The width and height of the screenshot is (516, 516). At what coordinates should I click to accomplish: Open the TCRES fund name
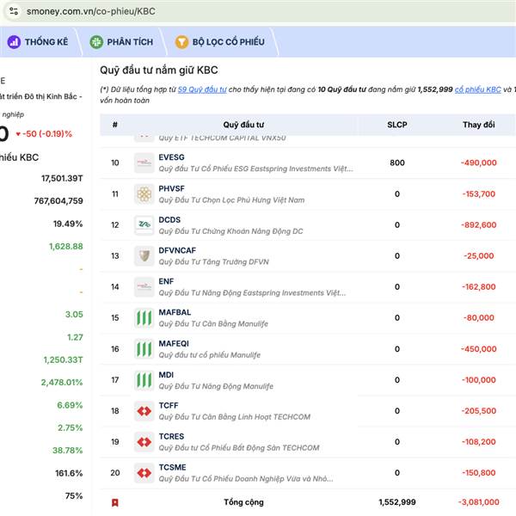tap(171, 436)
